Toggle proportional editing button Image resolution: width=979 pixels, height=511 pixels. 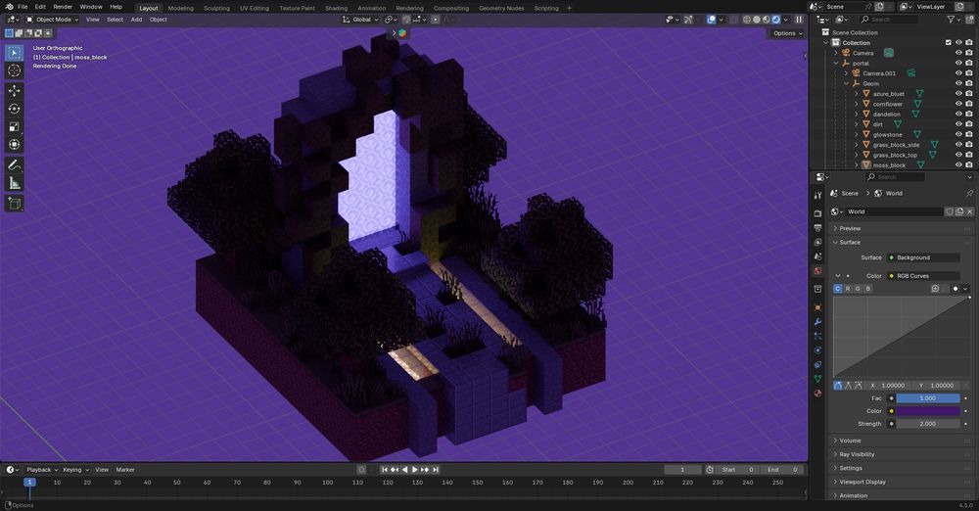coord(436,20)
